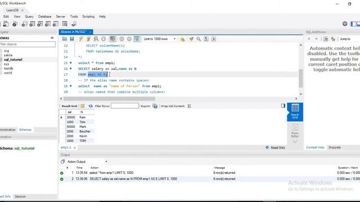This screenshot has height=202, width=360.
Task: Create new view icon
Action: [40, 24]
